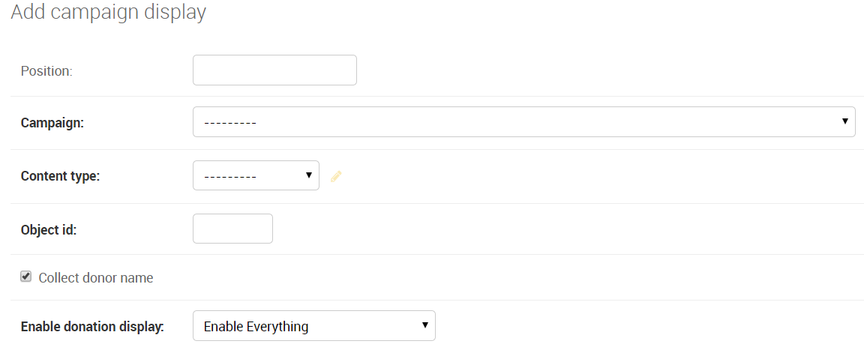
Task: Open the Campaign select box
Action: pyautogui.click(x=524, y=121)
